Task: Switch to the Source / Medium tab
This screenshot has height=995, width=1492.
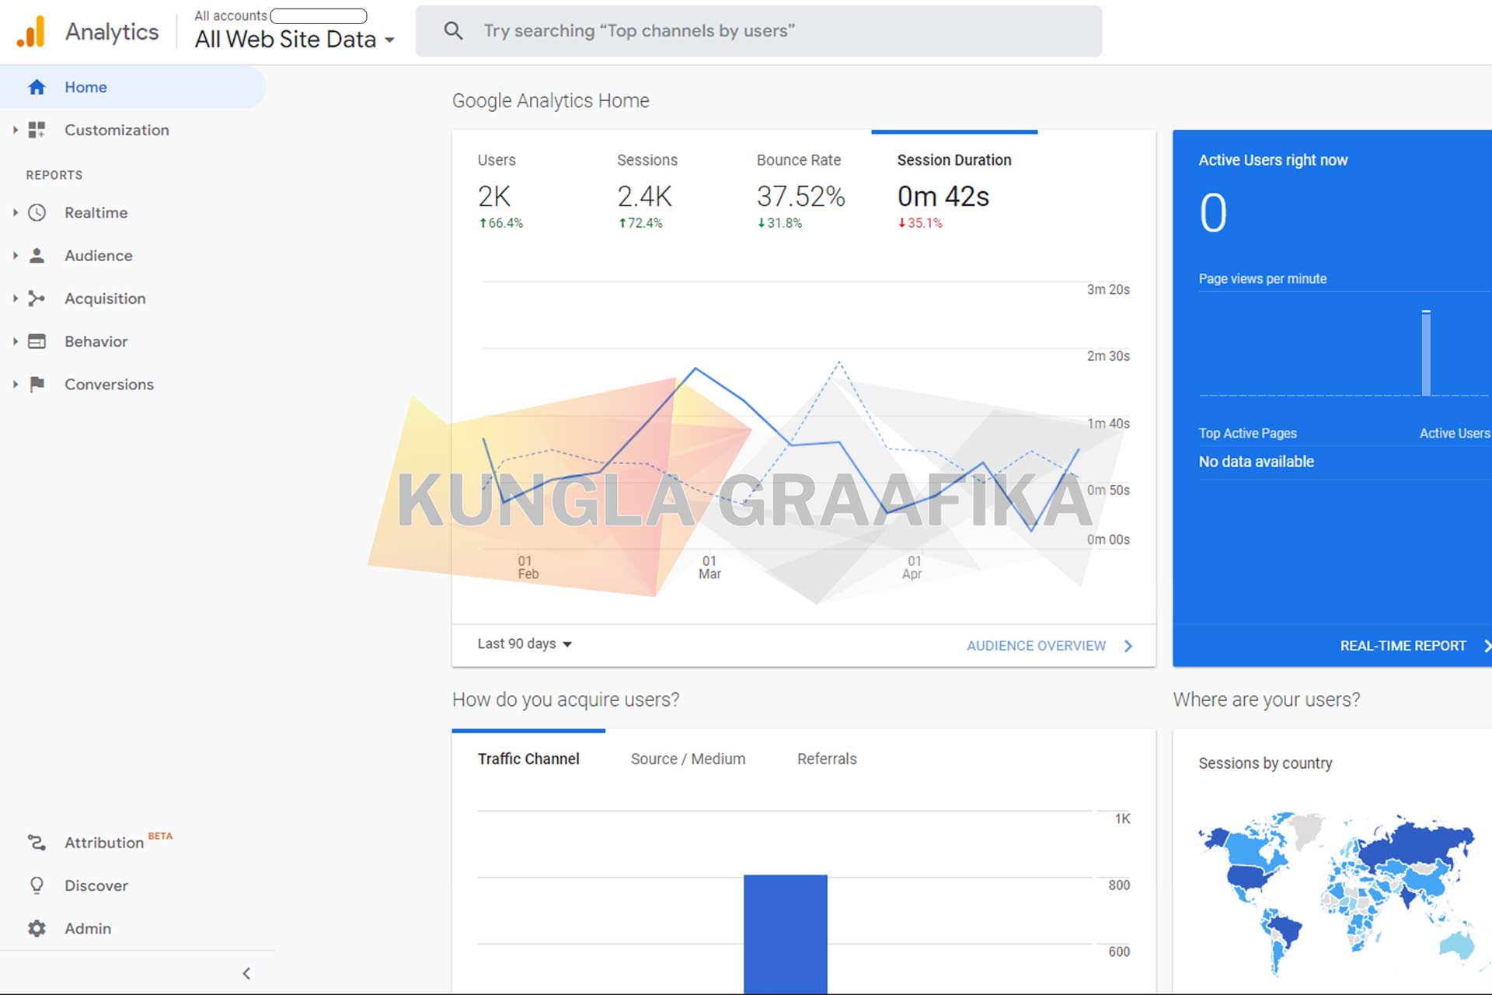Action: [x=688, y=759]
